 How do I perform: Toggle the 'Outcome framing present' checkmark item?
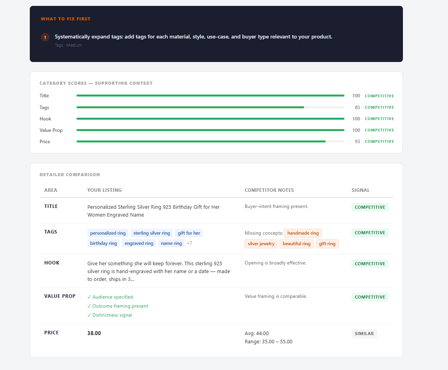point(118,306)
